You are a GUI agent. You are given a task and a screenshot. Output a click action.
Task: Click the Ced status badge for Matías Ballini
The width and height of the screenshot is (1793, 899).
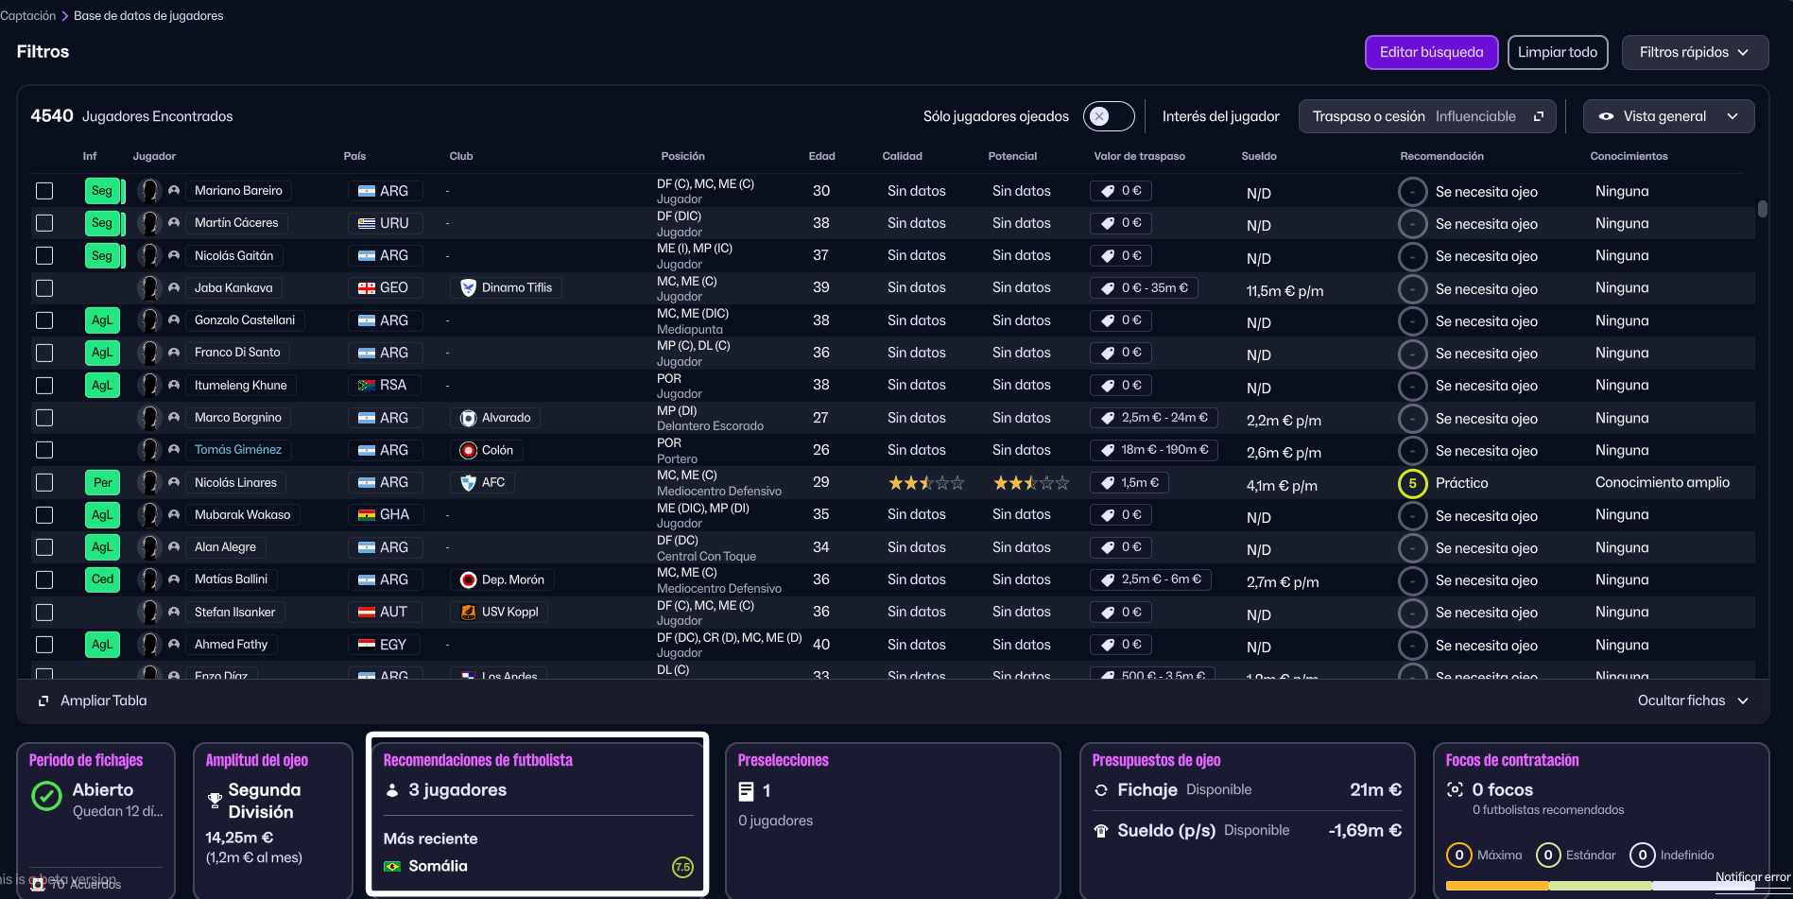(102, 579)
